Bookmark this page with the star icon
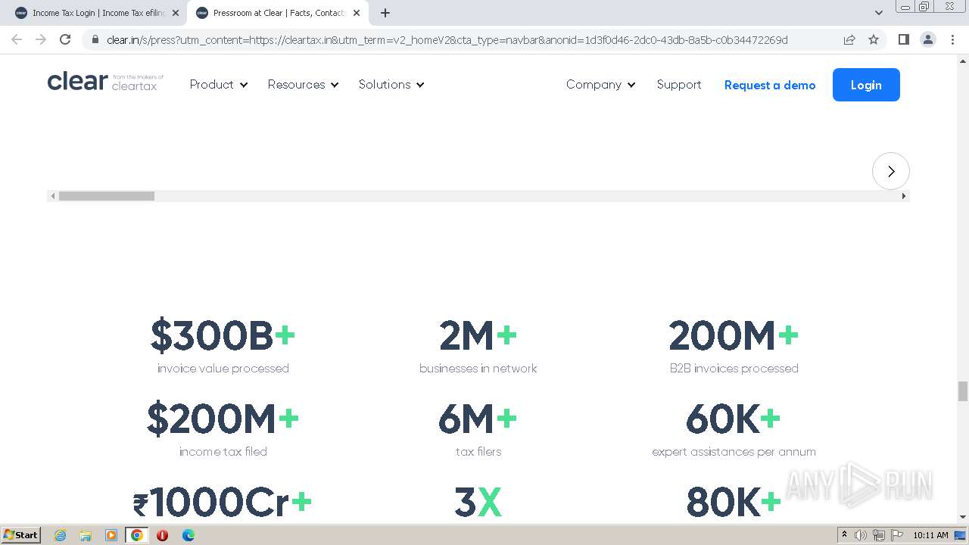This screenshot has width=969, height=545. pyautogui.click(x=874, y=39)
